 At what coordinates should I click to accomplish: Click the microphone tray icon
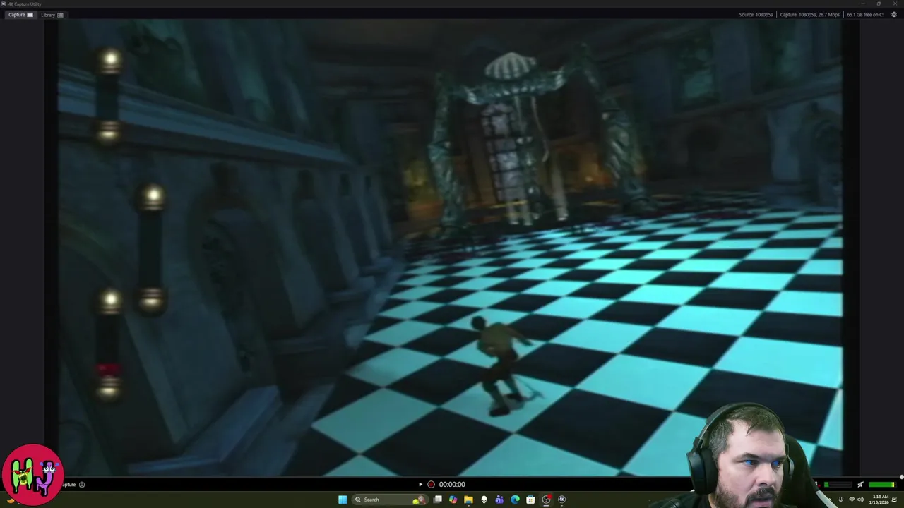coord(840,500)
